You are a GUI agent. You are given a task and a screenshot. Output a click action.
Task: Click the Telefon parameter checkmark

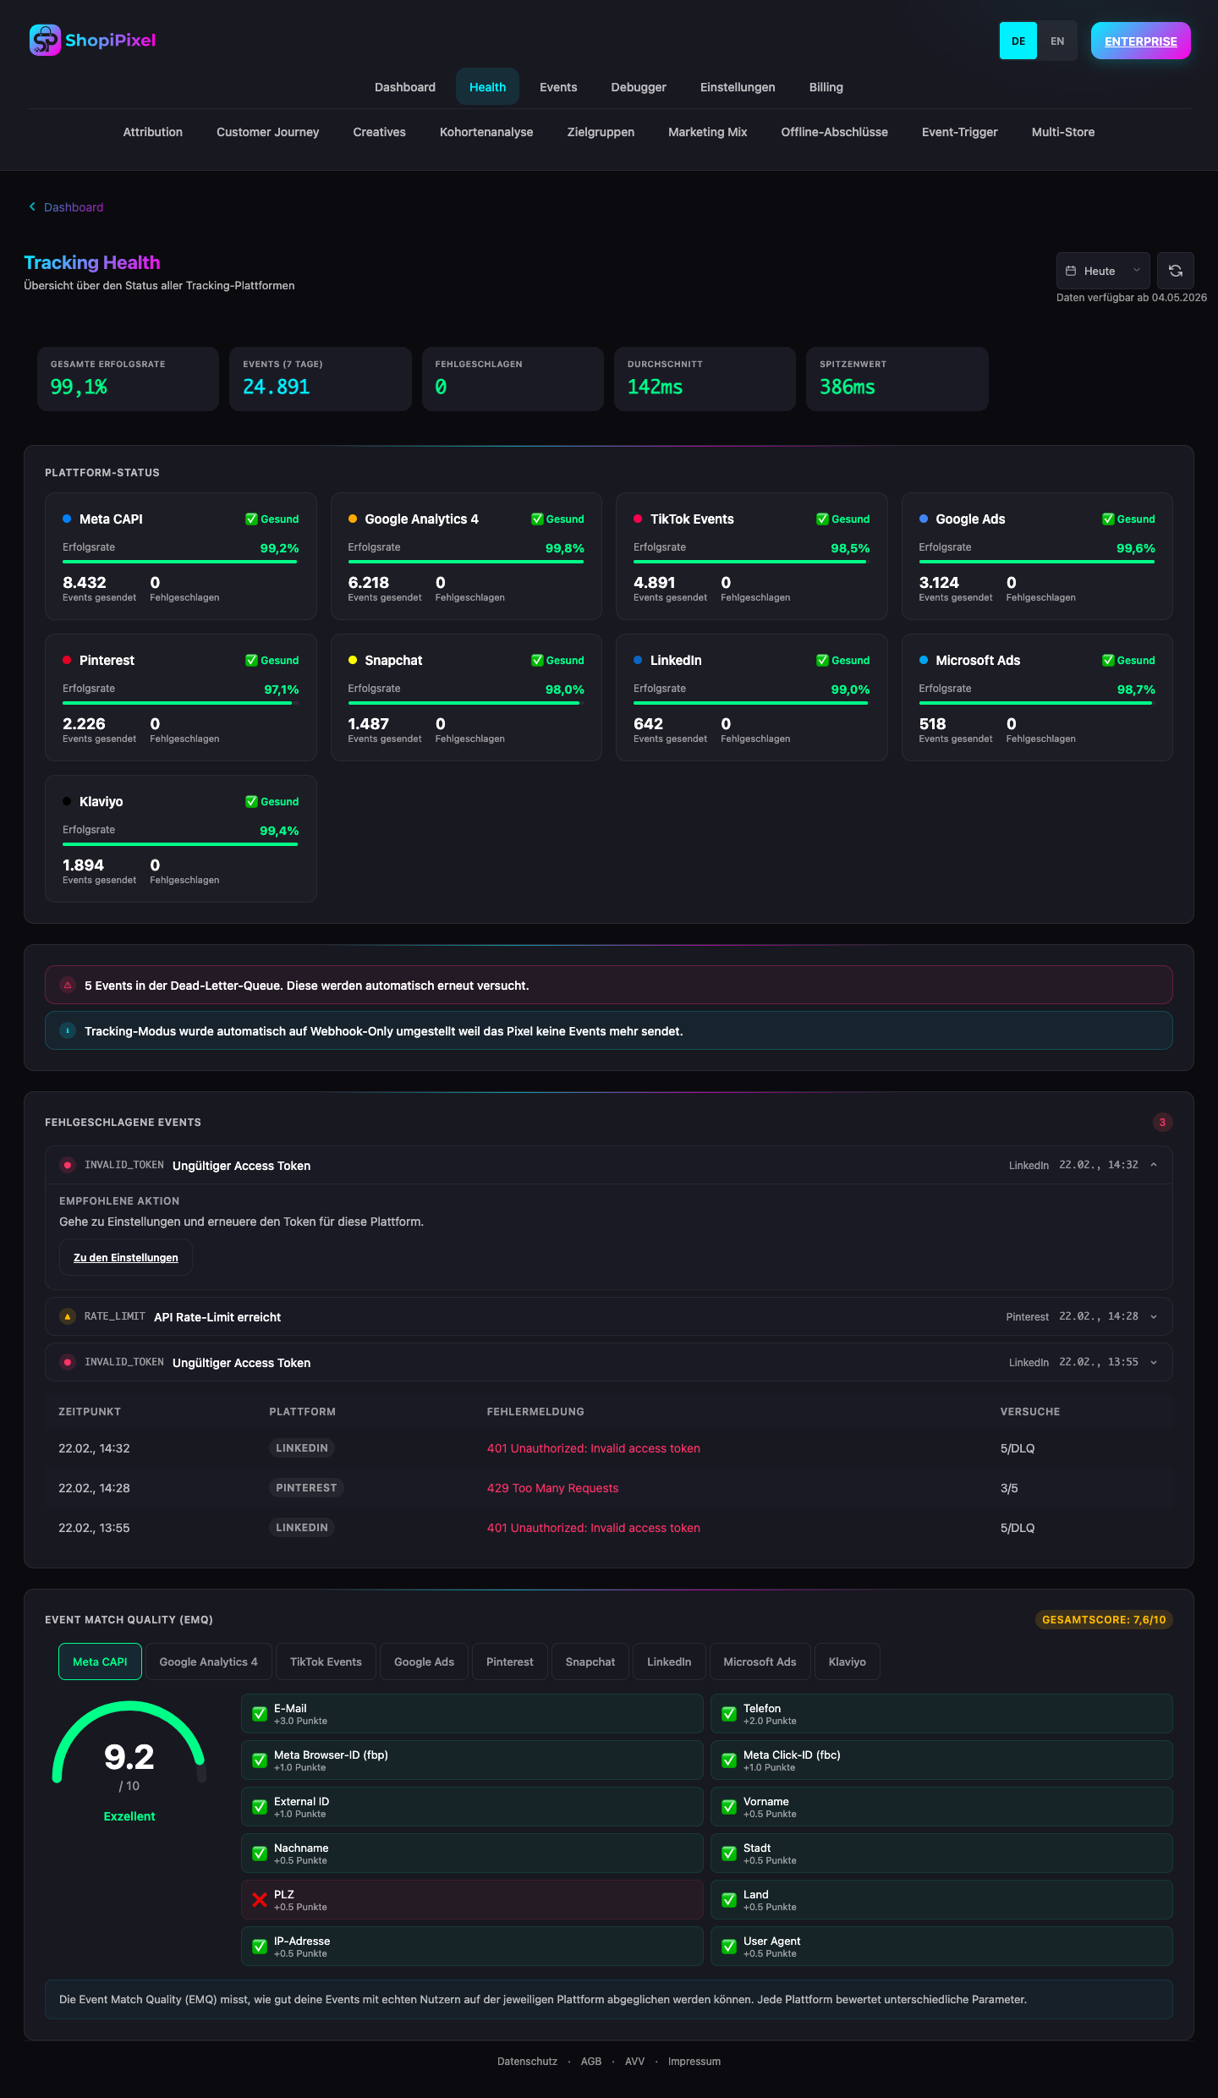(x=729, y=1714)
